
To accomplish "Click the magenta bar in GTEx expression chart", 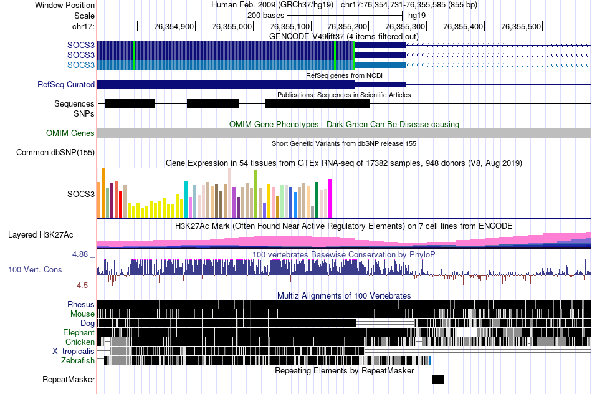I will 330,198.
